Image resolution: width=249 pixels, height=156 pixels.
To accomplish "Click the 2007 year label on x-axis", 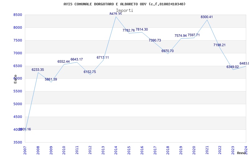I will tap(25, 150).
